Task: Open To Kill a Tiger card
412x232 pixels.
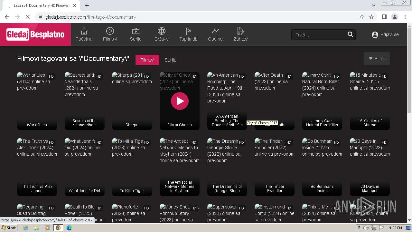Action: tap(132, 167)
